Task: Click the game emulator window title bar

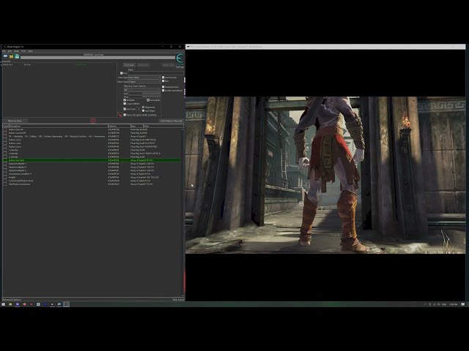Action: coord(325,47)
